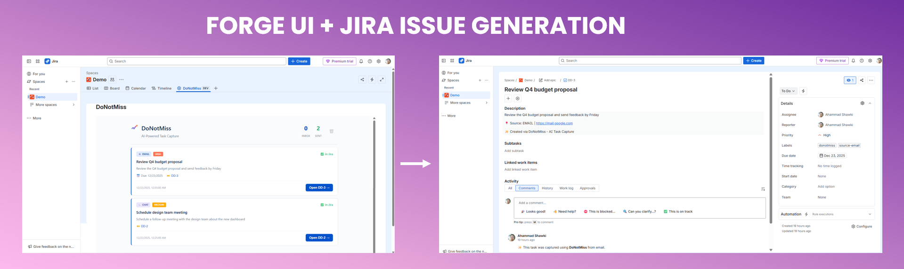
Task: Switch to Work log activity tab
Action: pyautogui.click(x=566, y=188)
